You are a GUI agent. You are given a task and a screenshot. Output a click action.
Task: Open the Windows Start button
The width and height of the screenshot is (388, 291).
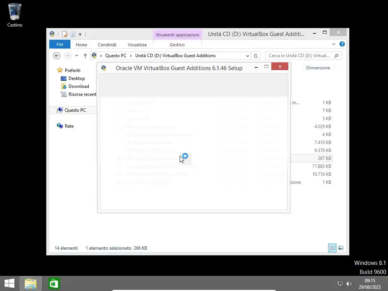[9, 283]
